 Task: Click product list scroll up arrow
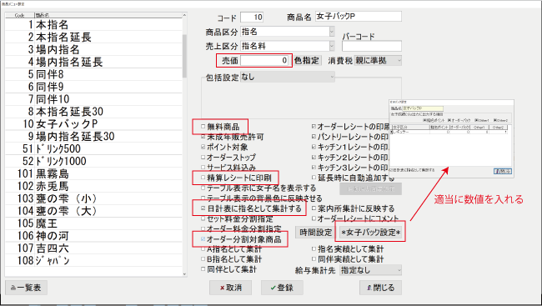pos(184,15)
